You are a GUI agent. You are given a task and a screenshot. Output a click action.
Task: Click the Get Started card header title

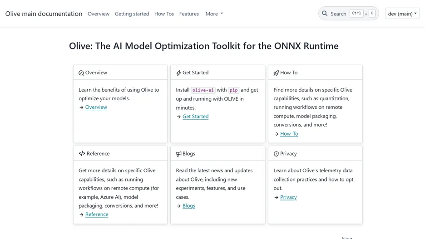(x=195, y=73)
